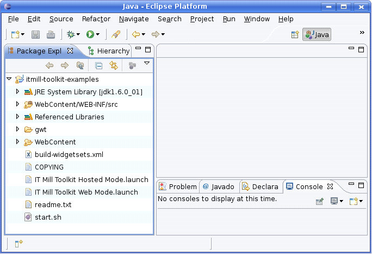This screenshot has width=372, height=254.
Task: Select the Java perspective button
Action: click(x=317, y=35)
